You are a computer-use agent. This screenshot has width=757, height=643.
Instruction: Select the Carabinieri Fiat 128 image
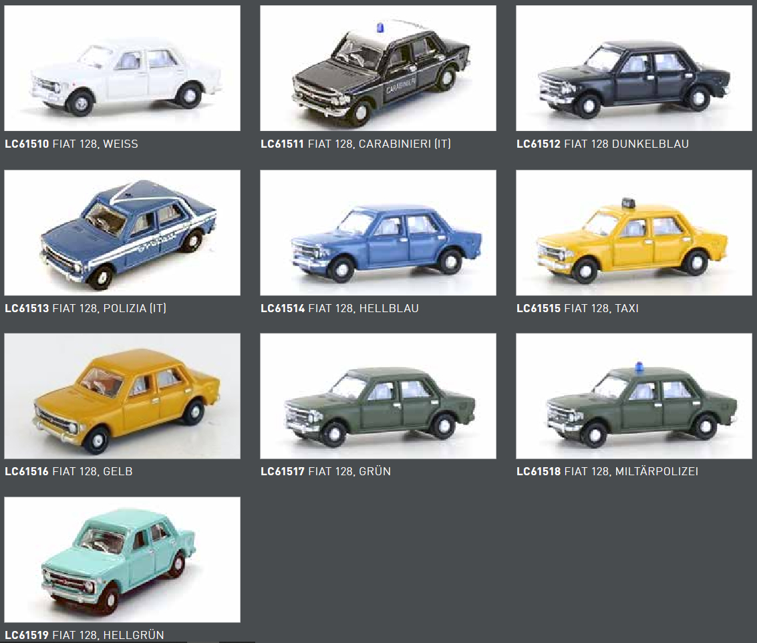click(x=378, y=68)
